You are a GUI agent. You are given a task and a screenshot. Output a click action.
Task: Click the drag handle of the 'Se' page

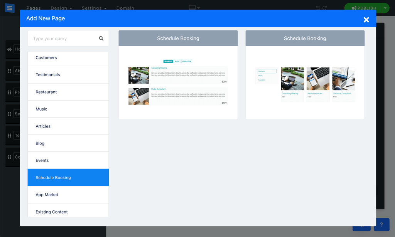10,114
